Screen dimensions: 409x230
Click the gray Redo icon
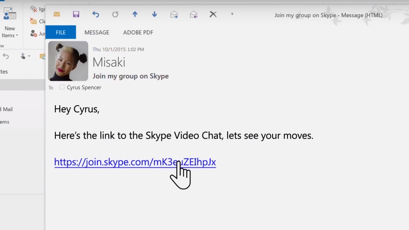(115, 15)
